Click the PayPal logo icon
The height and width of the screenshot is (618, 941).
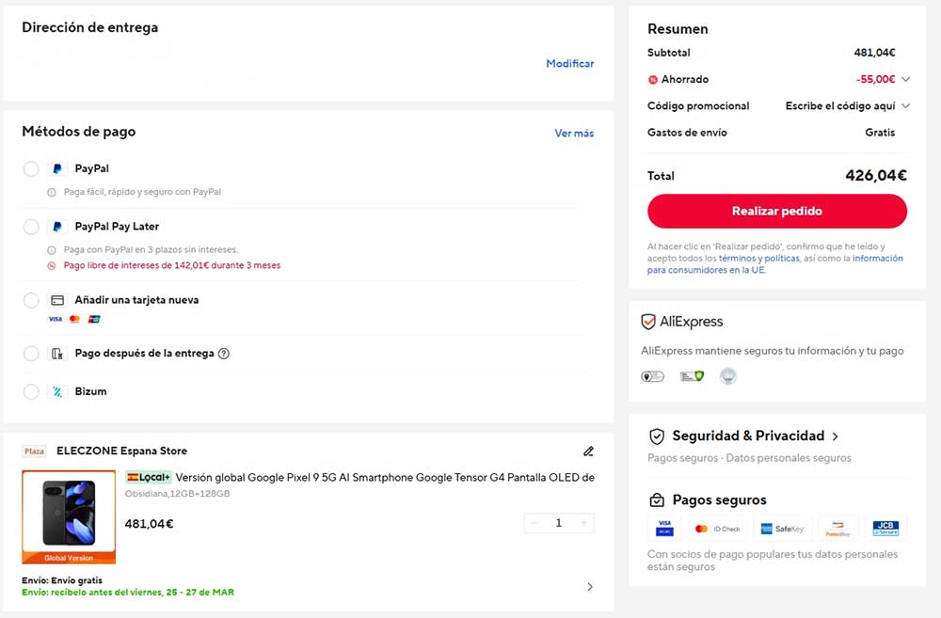[58, 167]
